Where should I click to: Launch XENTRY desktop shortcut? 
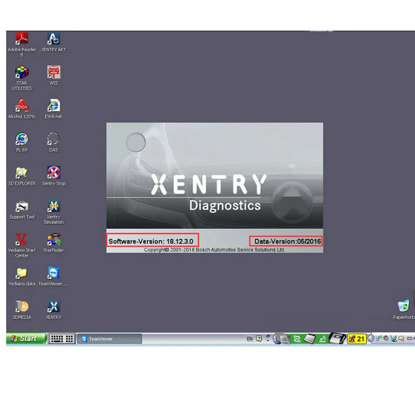(53, 310)
